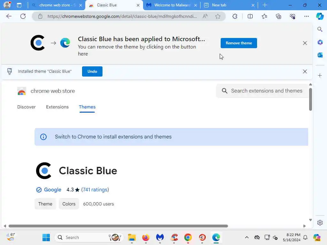Open sidebar settings gear

(320, 223)
